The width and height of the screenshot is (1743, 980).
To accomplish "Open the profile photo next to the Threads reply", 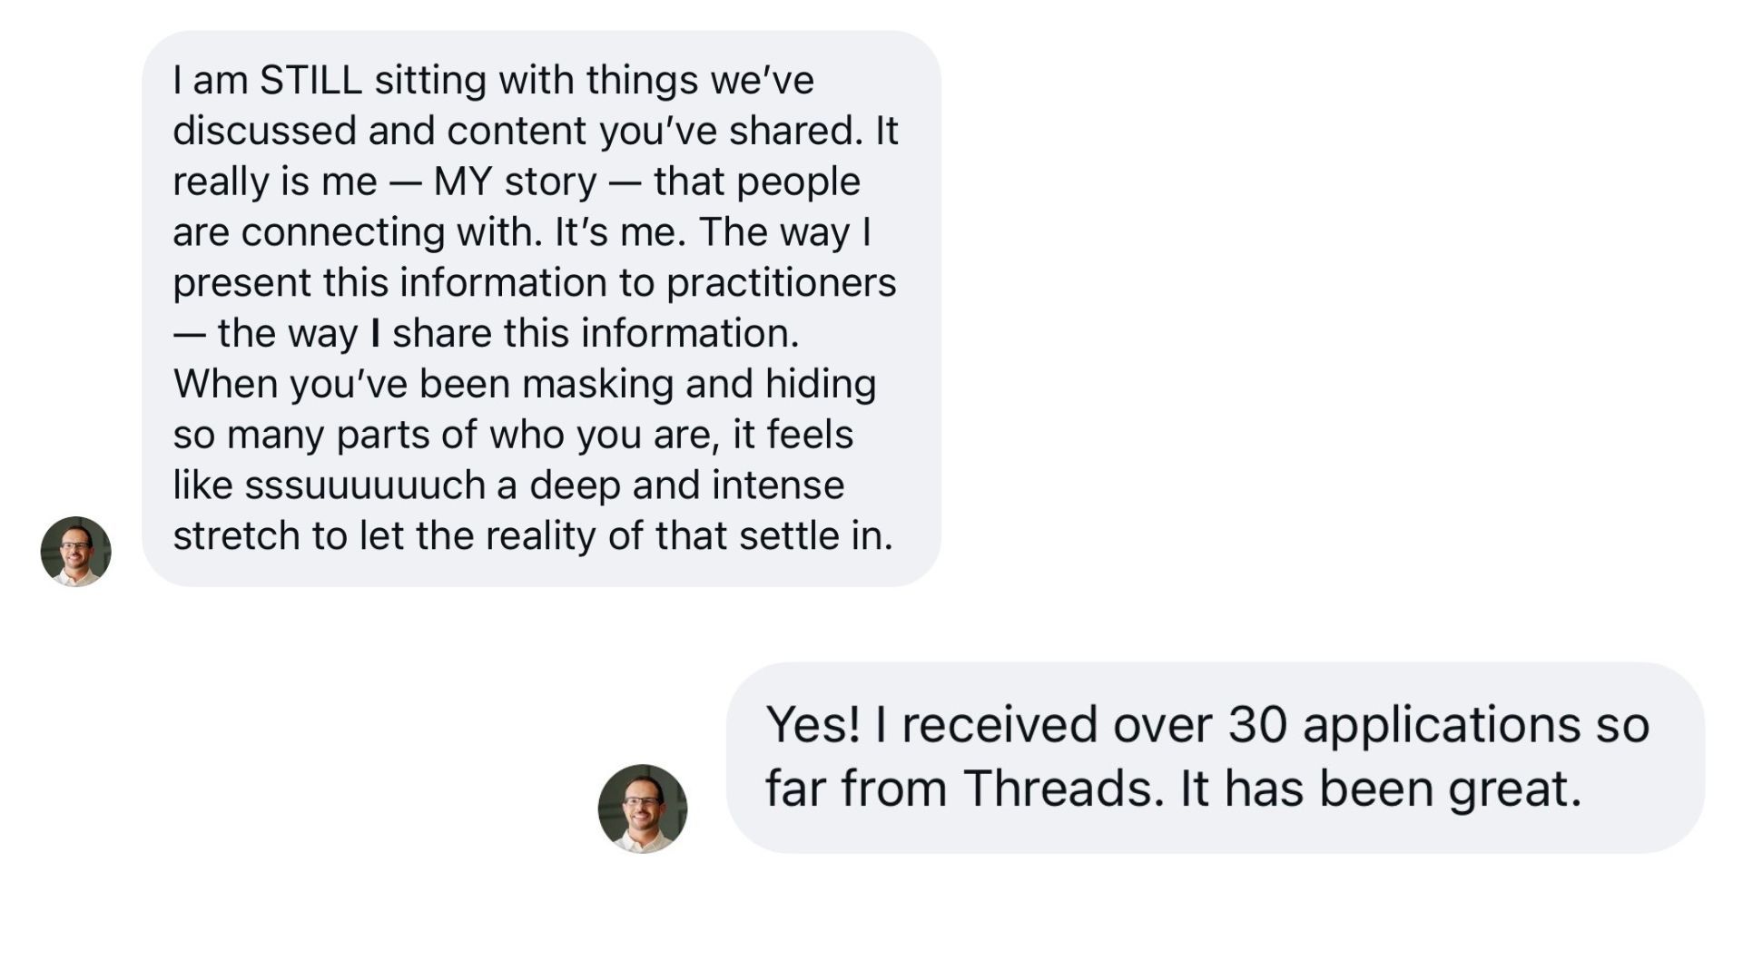I will tap(643, 808).
